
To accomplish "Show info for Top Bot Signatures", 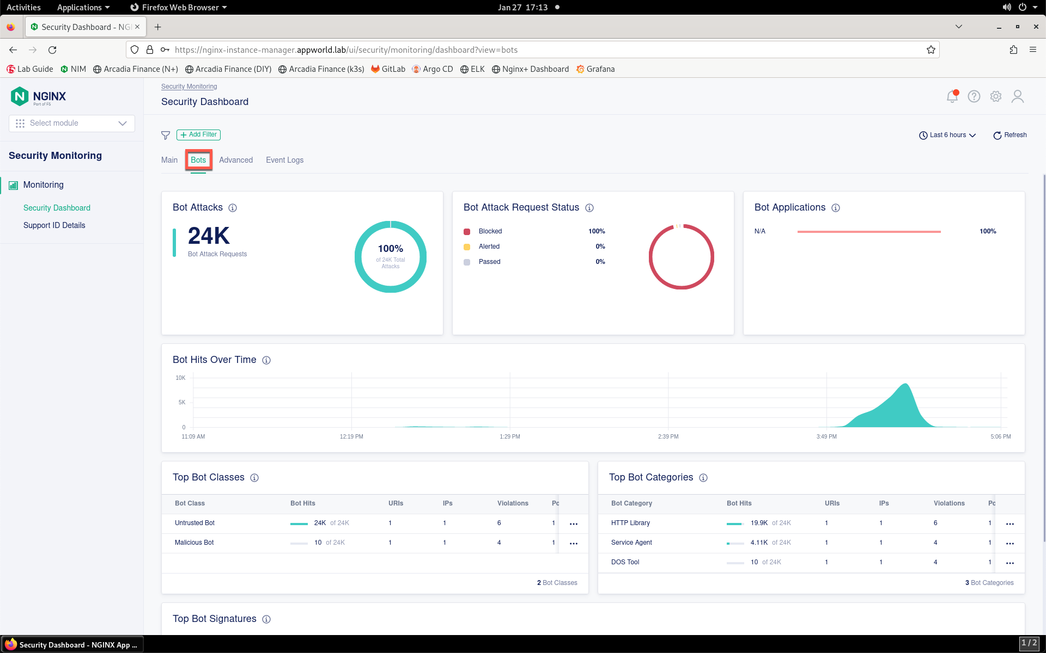I will click(266, 619).
